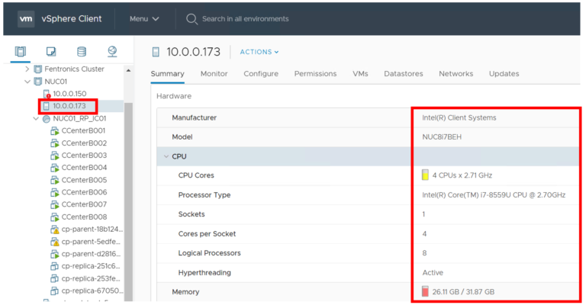Expand the Fentronics Cluster tree node
This screenshot has height=305, width=586.
coord(27,69)
